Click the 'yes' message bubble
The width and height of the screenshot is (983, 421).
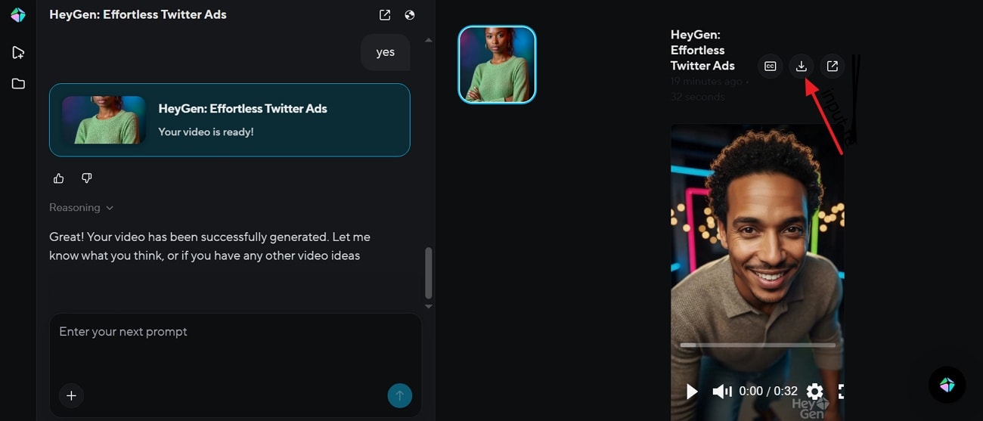pyautogui.click(x=386, y=52)
